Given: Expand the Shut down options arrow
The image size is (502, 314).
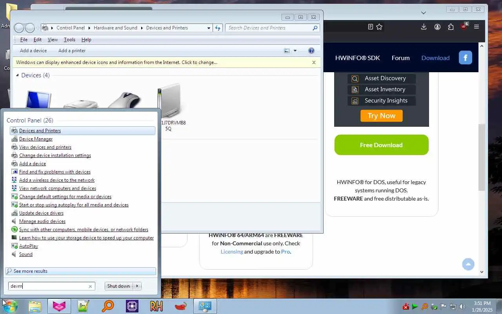Looking at the screenshot, I should pos(137,286).
